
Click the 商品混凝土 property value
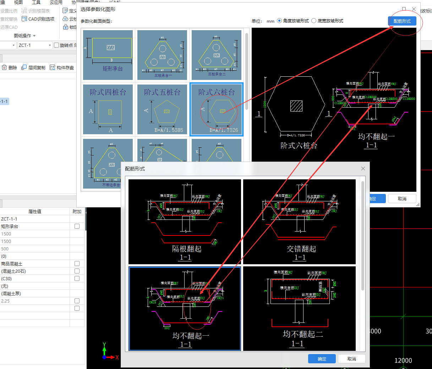[x=35, y=264]
